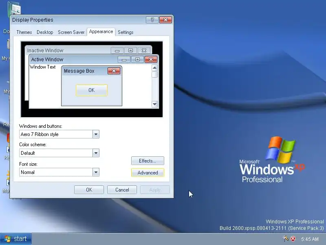Click the preview scrollbar thumb
This screenshot has width=326, height=245.
(154, 74)
